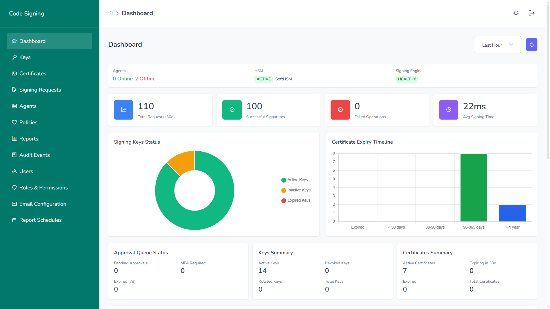550x309 pixels.
Task: Click the Reports bar-chart icon
Action: click(14, 139)
